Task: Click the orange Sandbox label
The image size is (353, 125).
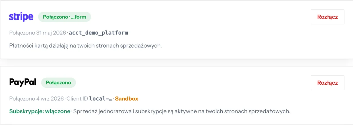Action: click(126, 99)
